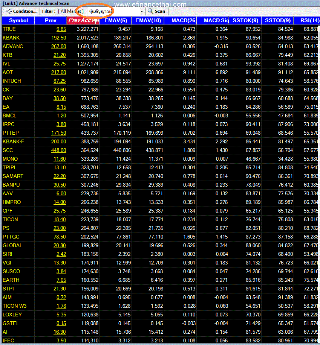Click the Scan magnifier icon
320x345 pixels.
[150, 11]
